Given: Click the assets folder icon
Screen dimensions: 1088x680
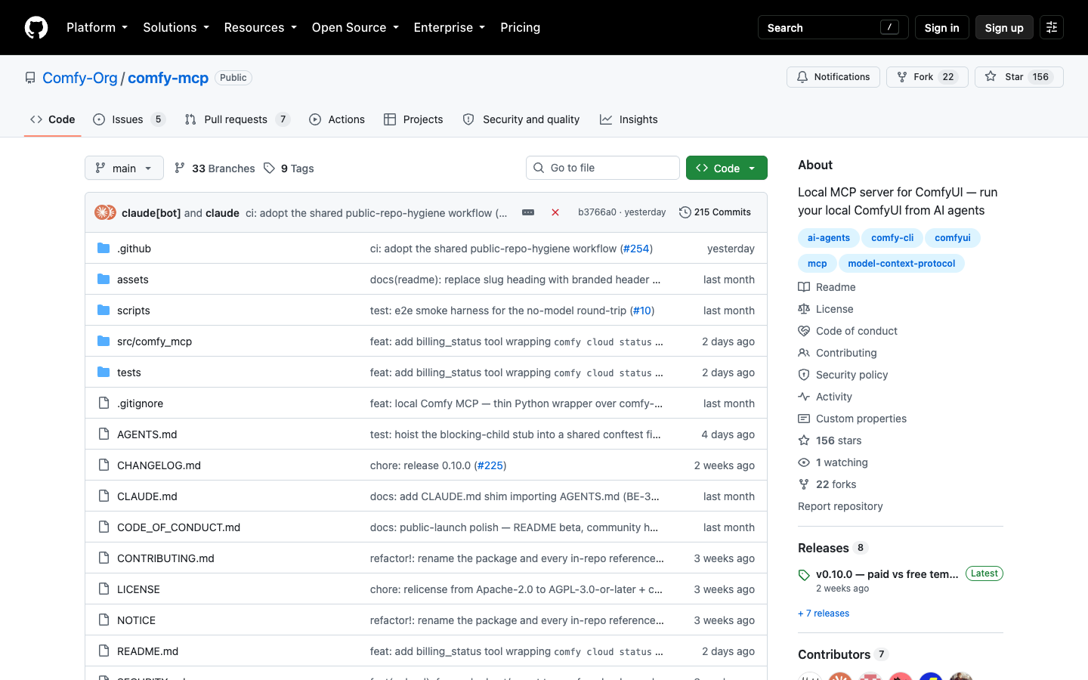Looking at the screenshot, I should 104,280.
